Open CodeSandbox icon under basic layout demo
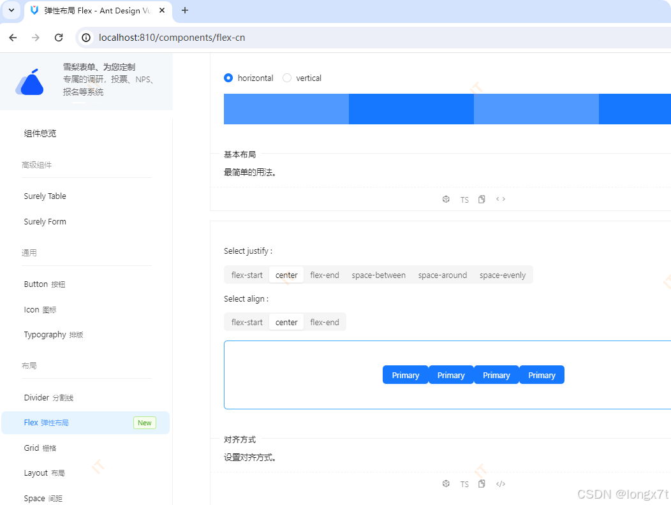The height and width of the screenshot is (505, 671). coord(446,200)
